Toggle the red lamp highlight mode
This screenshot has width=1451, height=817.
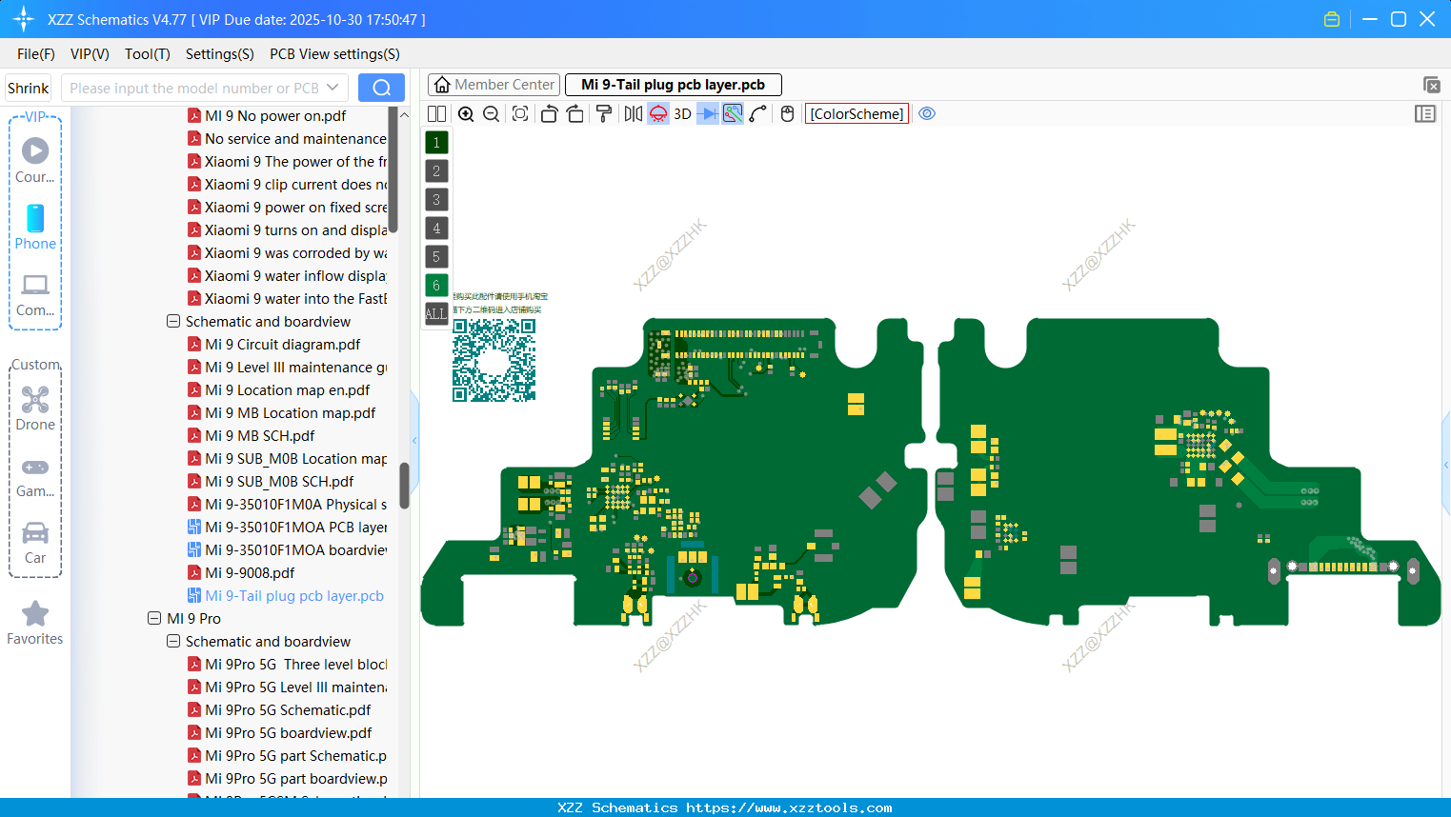(658, 113)
